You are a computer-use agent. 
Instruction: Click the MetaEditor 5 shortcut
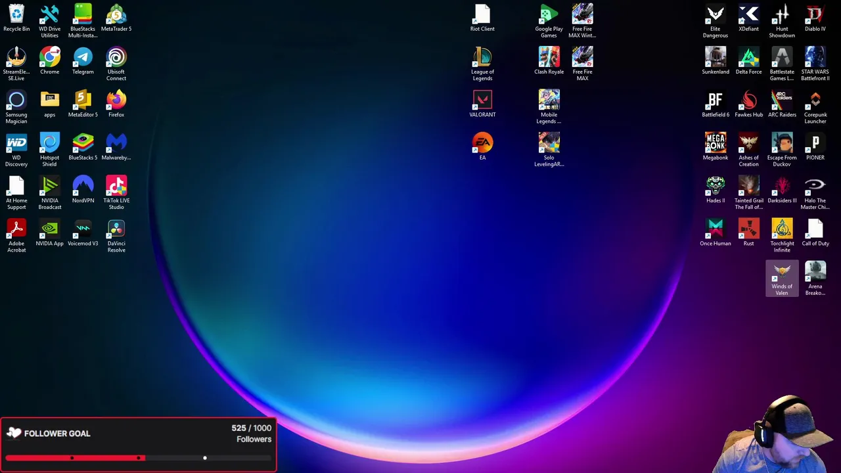click(x=83, y=99)
